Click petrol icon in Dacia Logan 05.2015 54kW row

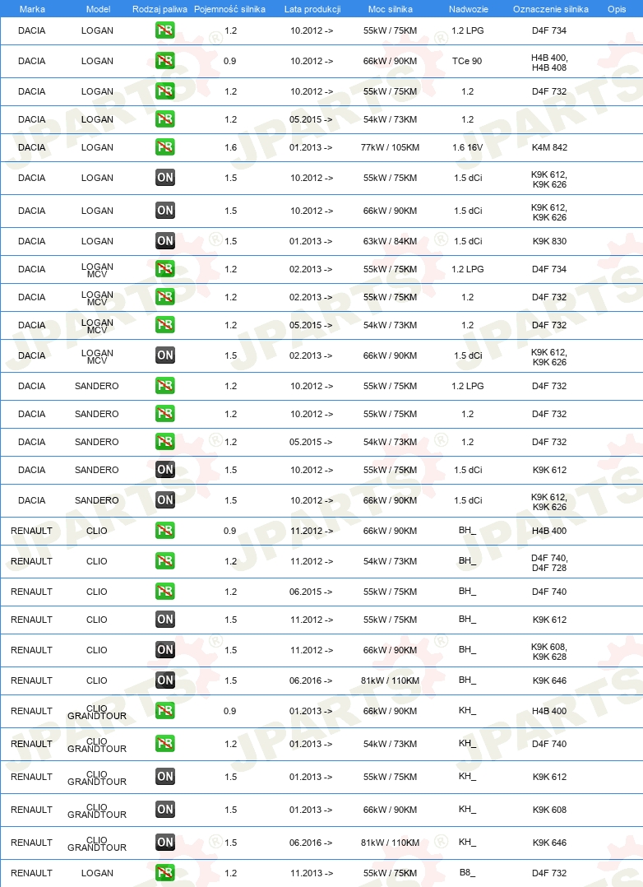point(165,119)
